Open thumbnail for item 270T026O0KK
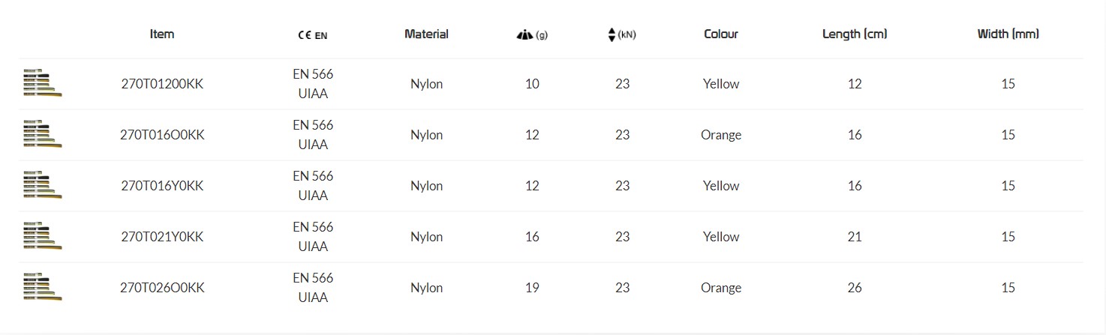Image resolution: width=1106 pixels, height=335 pixels. pyautogui.click(x=42, y=287)
